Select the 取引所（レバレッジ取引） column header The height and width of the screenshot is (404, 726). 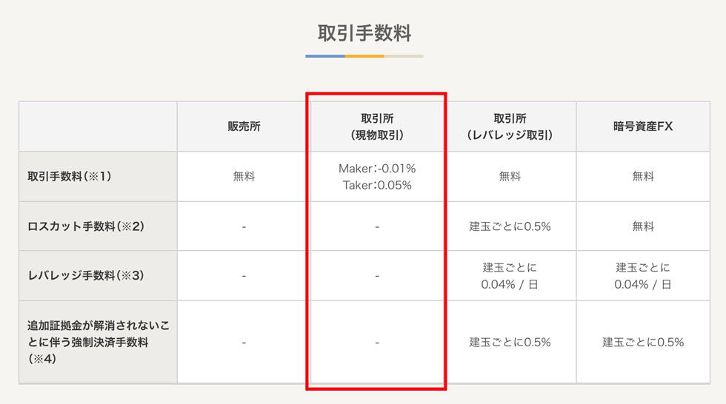(x=510, y=127)
